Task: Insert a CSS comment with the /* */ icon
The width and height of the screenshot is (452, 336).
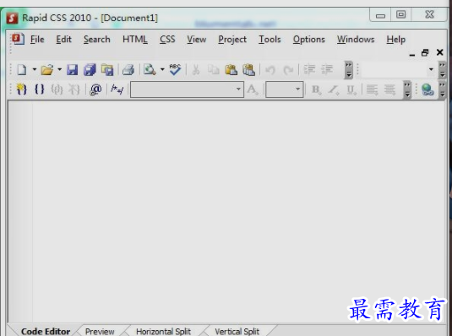Action: [117, 89]
